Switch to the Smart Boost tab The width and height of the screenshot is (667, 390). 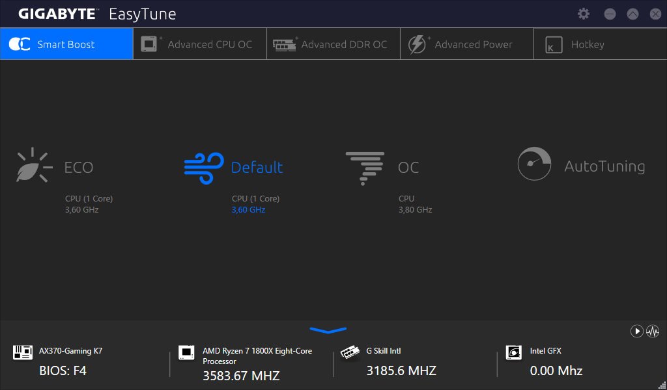66,44
